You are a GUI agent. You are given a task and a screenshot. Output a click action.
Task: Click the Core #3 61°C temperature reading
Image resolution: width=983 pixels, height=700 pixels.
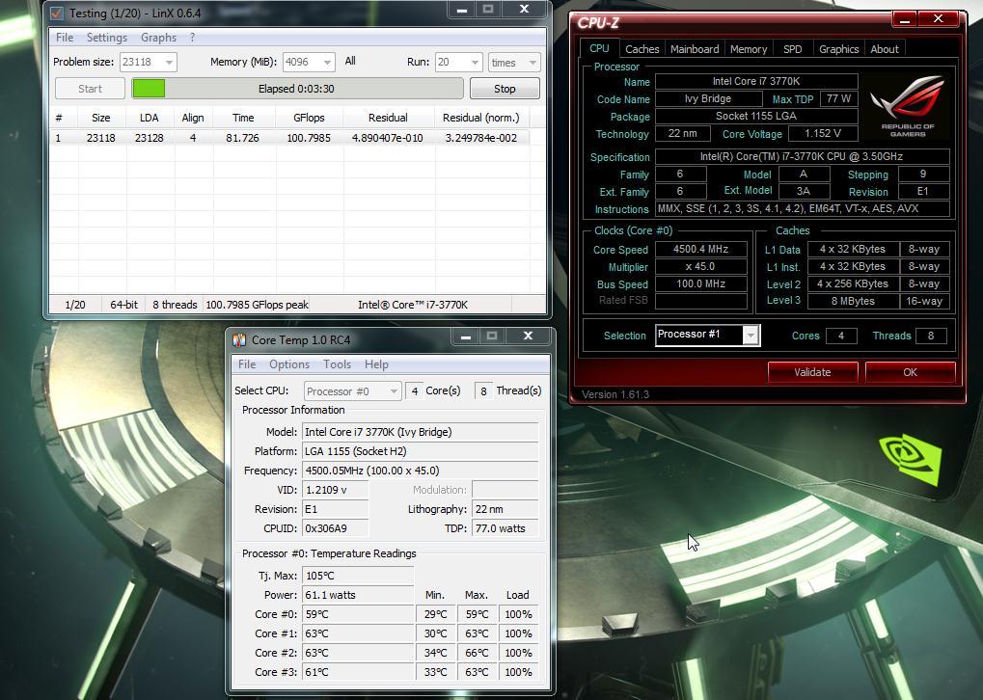pyautogui.click(x=358, y=672)
